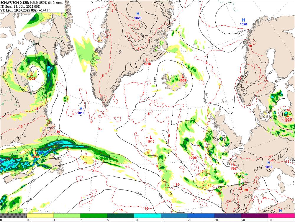
Task: Click the cyan 10–15 mm legend swatch
Action: (147, 216)
